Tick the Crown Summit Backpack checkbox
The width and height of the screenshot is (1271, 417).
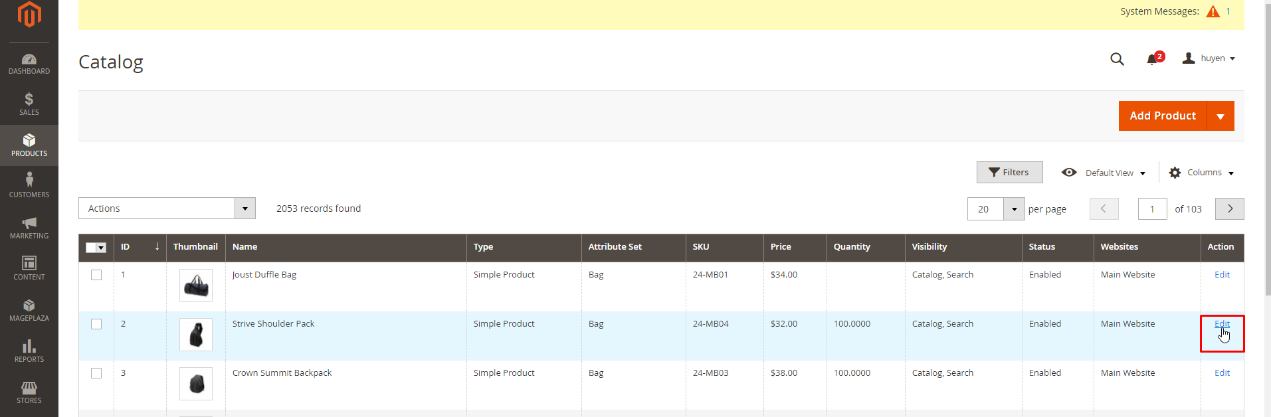pyautogui.click(x=96, y=373)
